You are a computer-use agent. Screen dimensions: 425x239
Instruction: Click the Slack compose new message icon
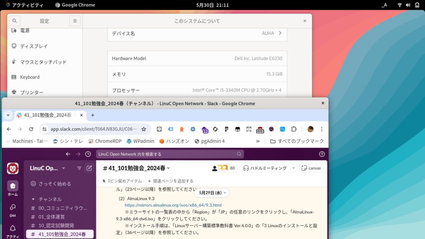[x=89, y=168]
